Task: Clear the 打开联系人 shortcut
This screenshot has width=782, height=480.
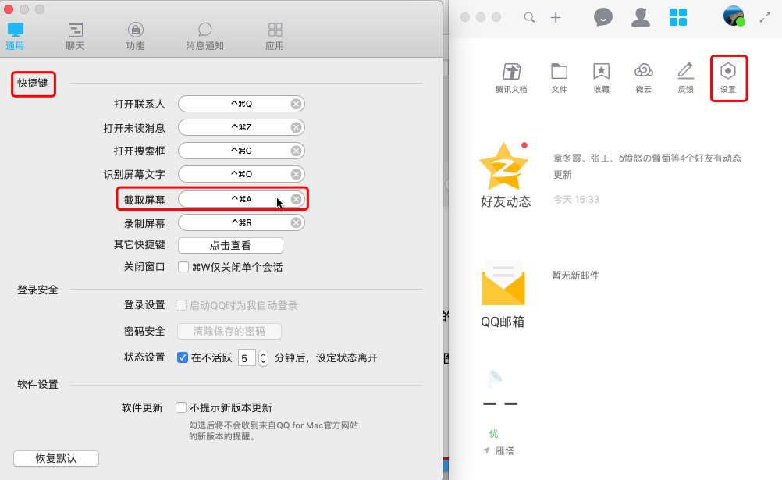Action: click(x=297, y=104)
